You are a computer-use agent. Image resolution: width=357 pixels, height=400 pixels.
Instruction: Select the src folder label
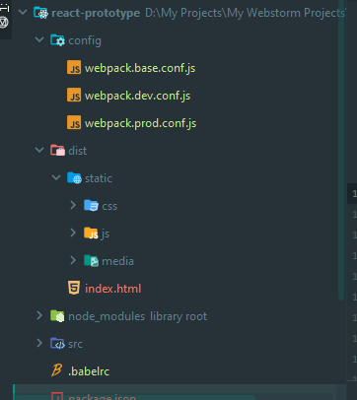75,344
